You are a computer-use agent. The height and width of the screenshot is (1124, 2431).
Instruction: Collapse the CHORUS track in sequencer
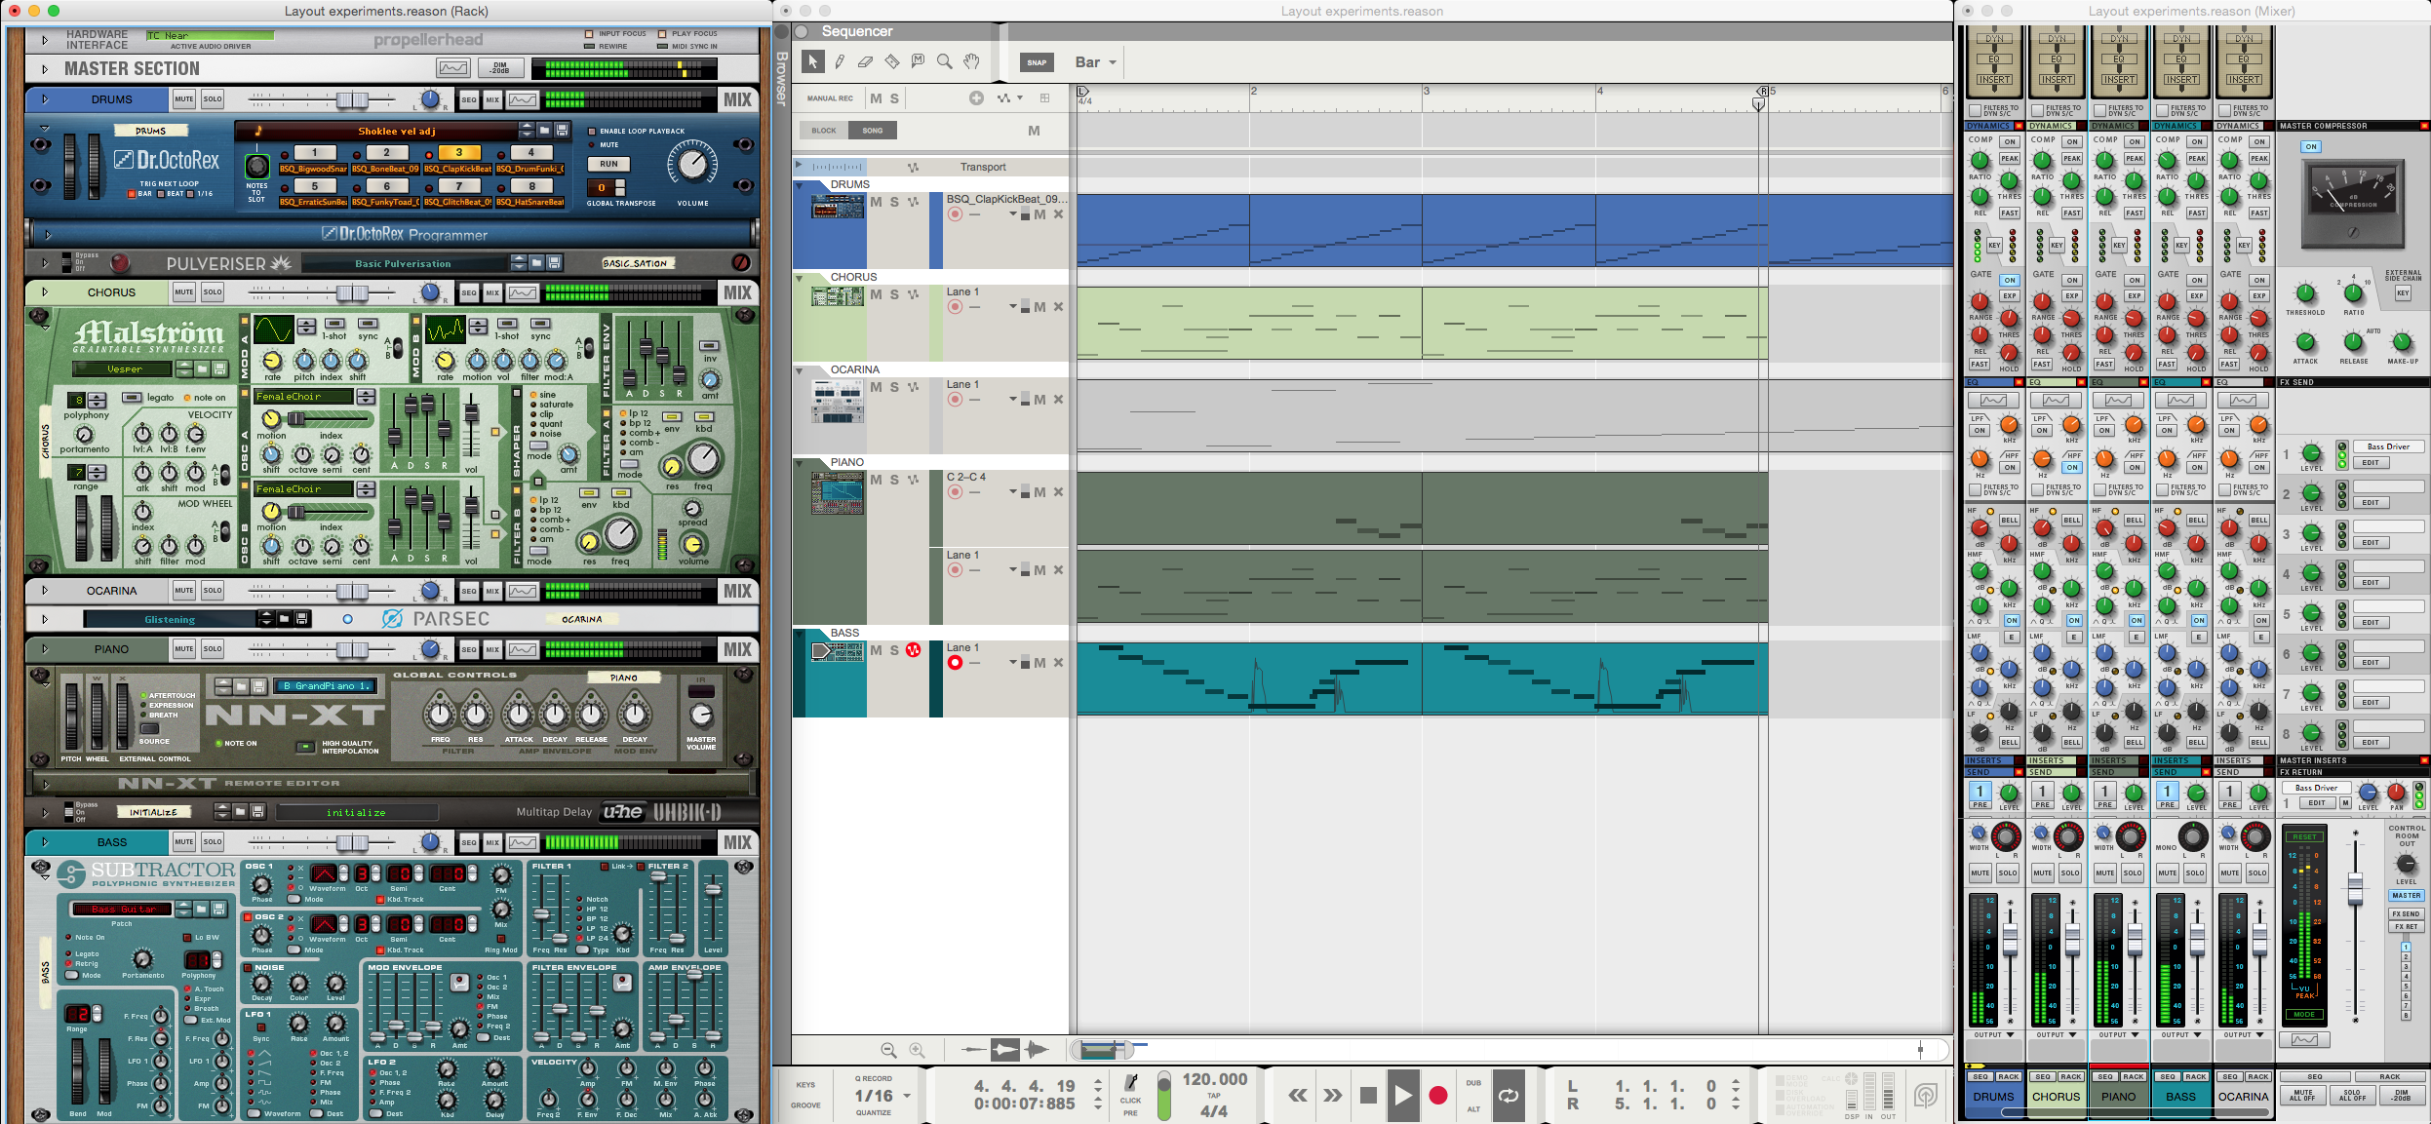800,277
